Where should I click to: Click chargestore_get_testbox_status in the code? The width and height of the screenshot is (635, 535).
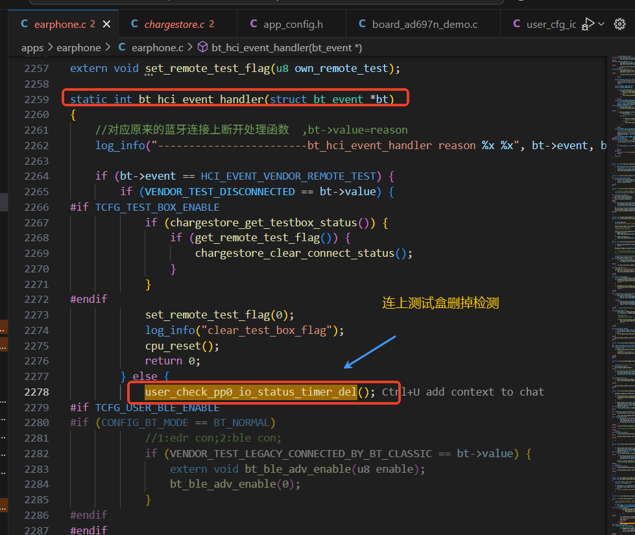263,222
